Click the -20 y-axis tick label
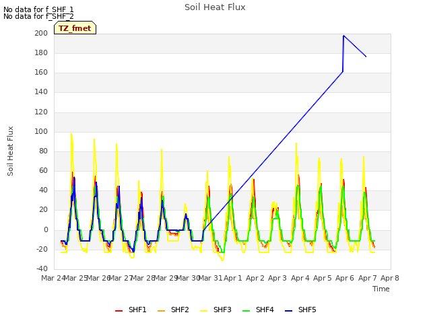Image resolution: width=431 pixels, height=323 pixels. [x=42, y=250]
